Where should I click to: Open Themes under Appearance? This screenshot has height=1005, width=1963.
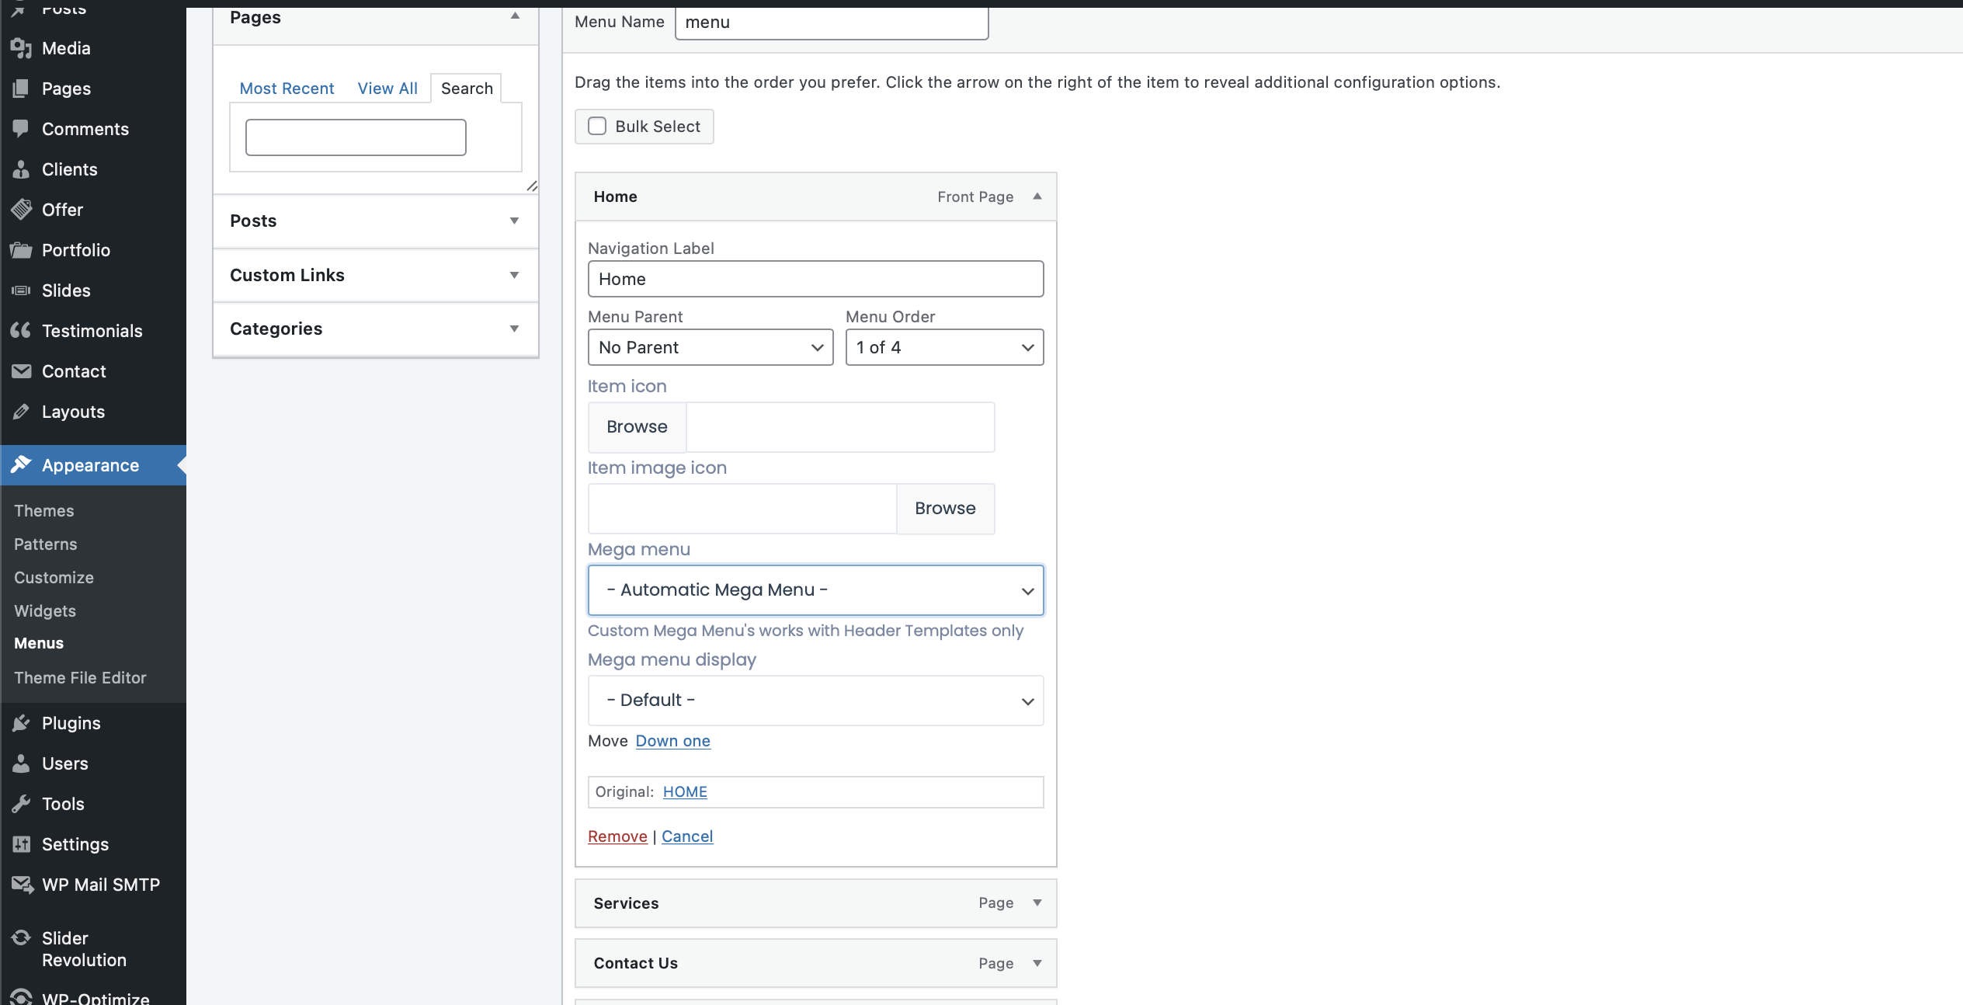[44, 510]
